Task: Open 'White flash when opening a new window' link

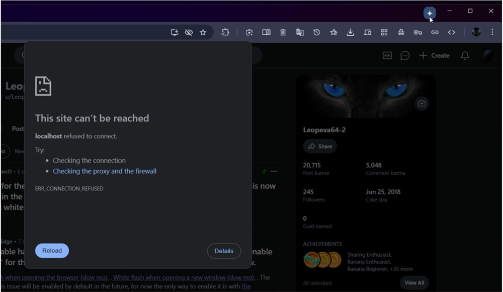Action: pyautogui.click(x=184, y=277)
